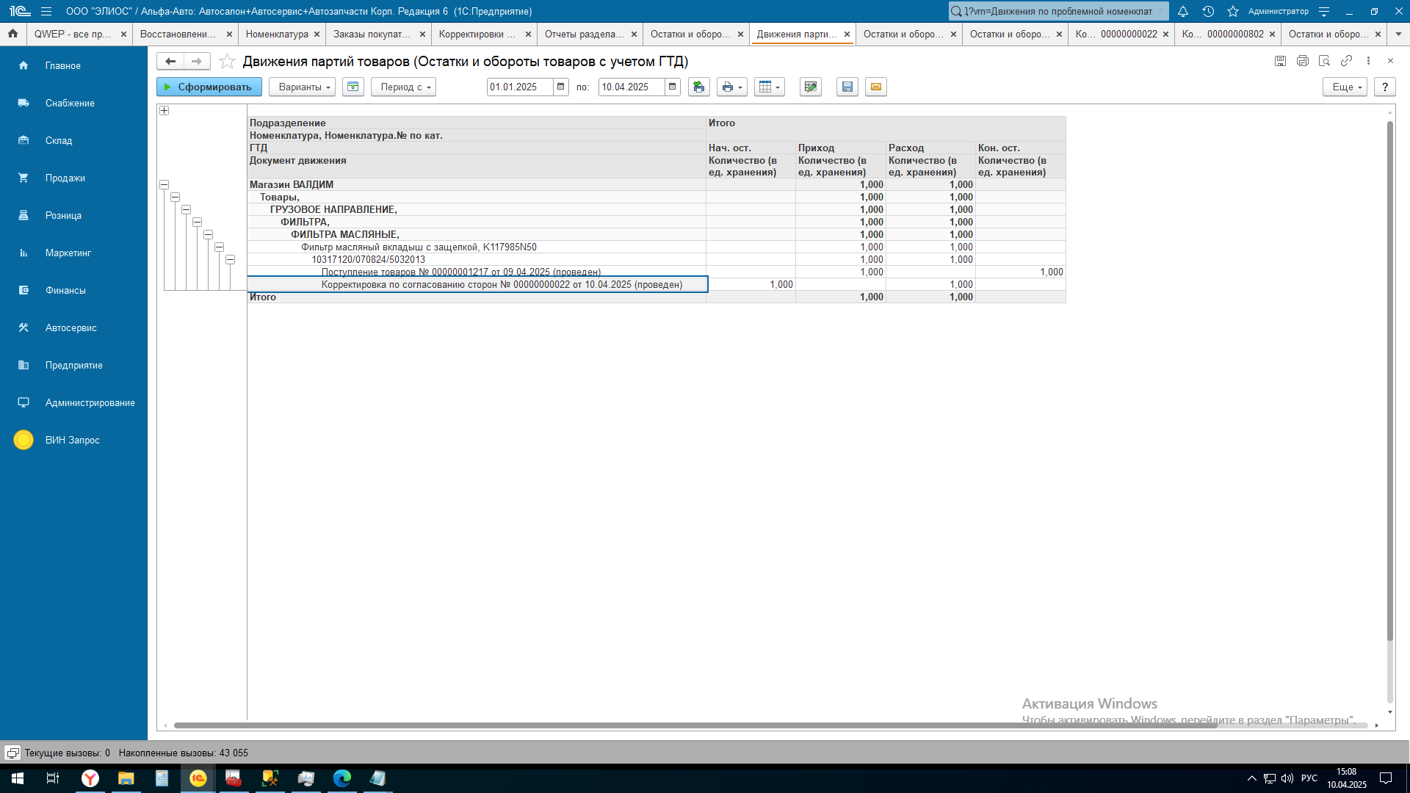
Task: Collapse the Магазин ВАЛДИМ group
Action: pos(164,185)
